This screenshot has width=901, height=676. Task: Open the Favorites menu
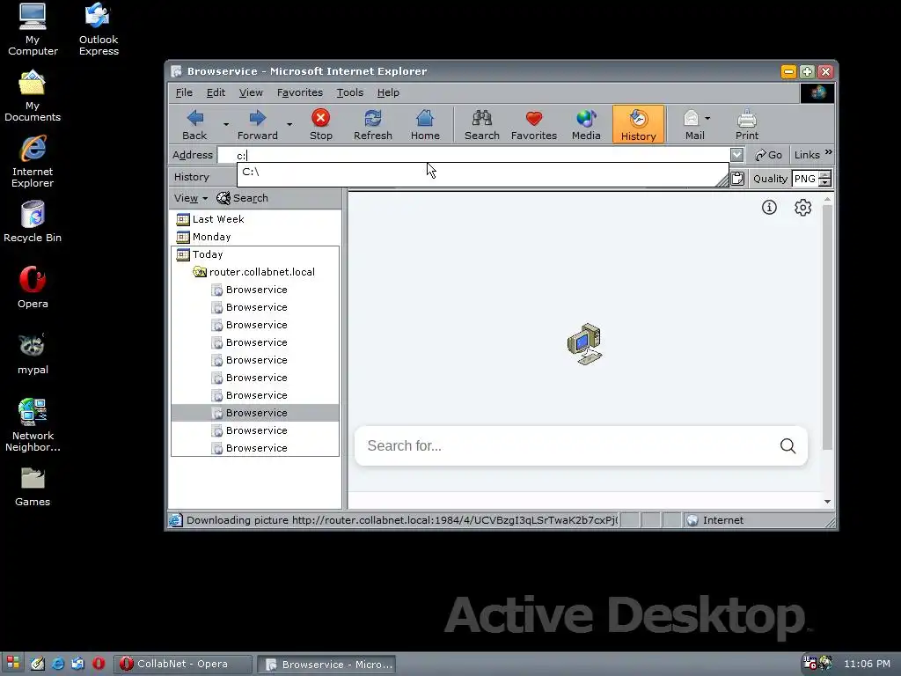tap(299, 92)
